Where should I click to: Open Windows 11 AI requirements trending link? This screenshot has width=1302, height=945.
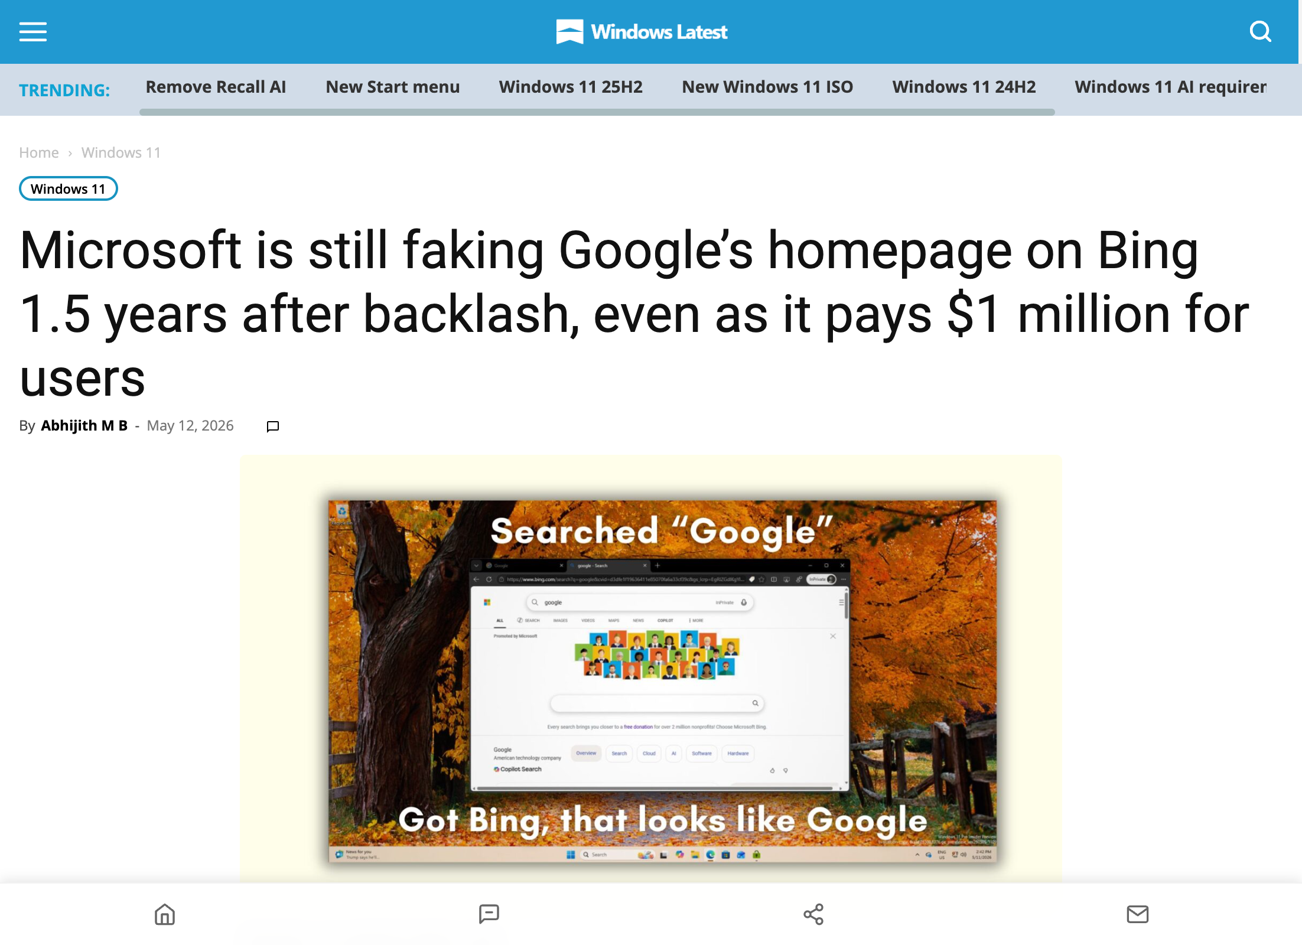(x=1170, y=87)
